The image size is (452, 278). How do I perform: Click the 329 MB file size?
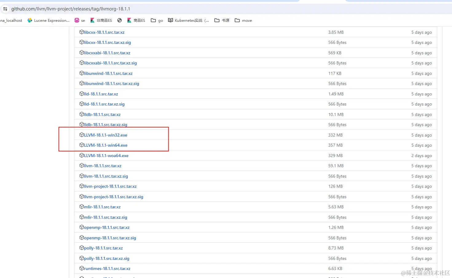(x=335, y=156)
